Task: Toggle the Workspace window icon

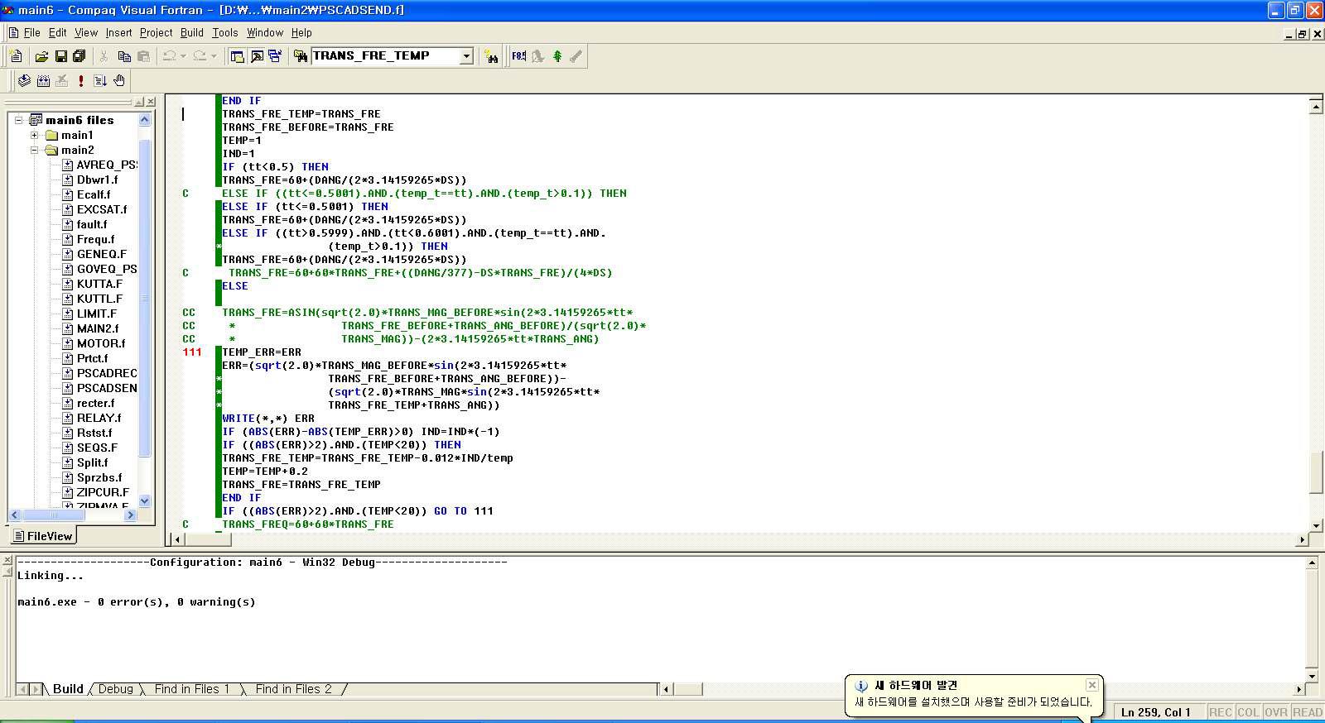Action: click(x=237, y=56)
